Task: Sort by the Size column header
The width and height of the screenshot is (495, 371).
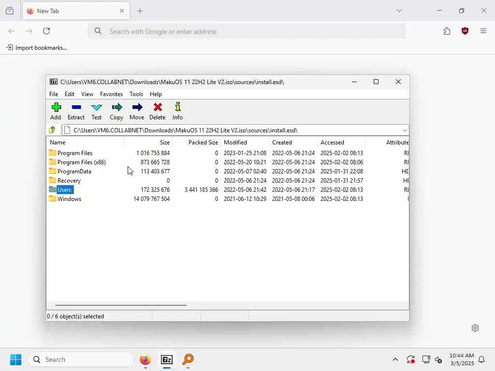Action: [x=148, y=143]
